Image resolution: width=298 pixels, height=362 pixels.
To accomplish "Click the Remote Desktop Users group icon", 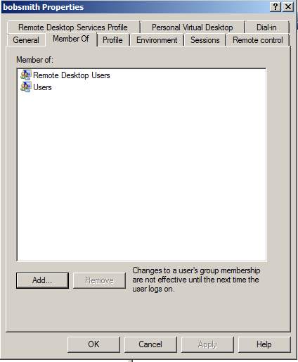I will pos(25,75).
